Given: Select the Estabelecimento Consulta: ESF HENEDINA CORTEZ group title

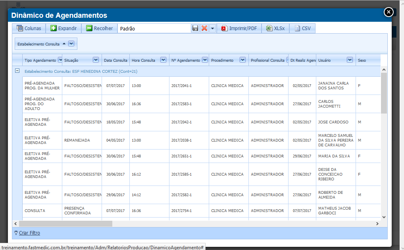Looking at the screenshot, I should pyautogui.click(x=81, y=72).
